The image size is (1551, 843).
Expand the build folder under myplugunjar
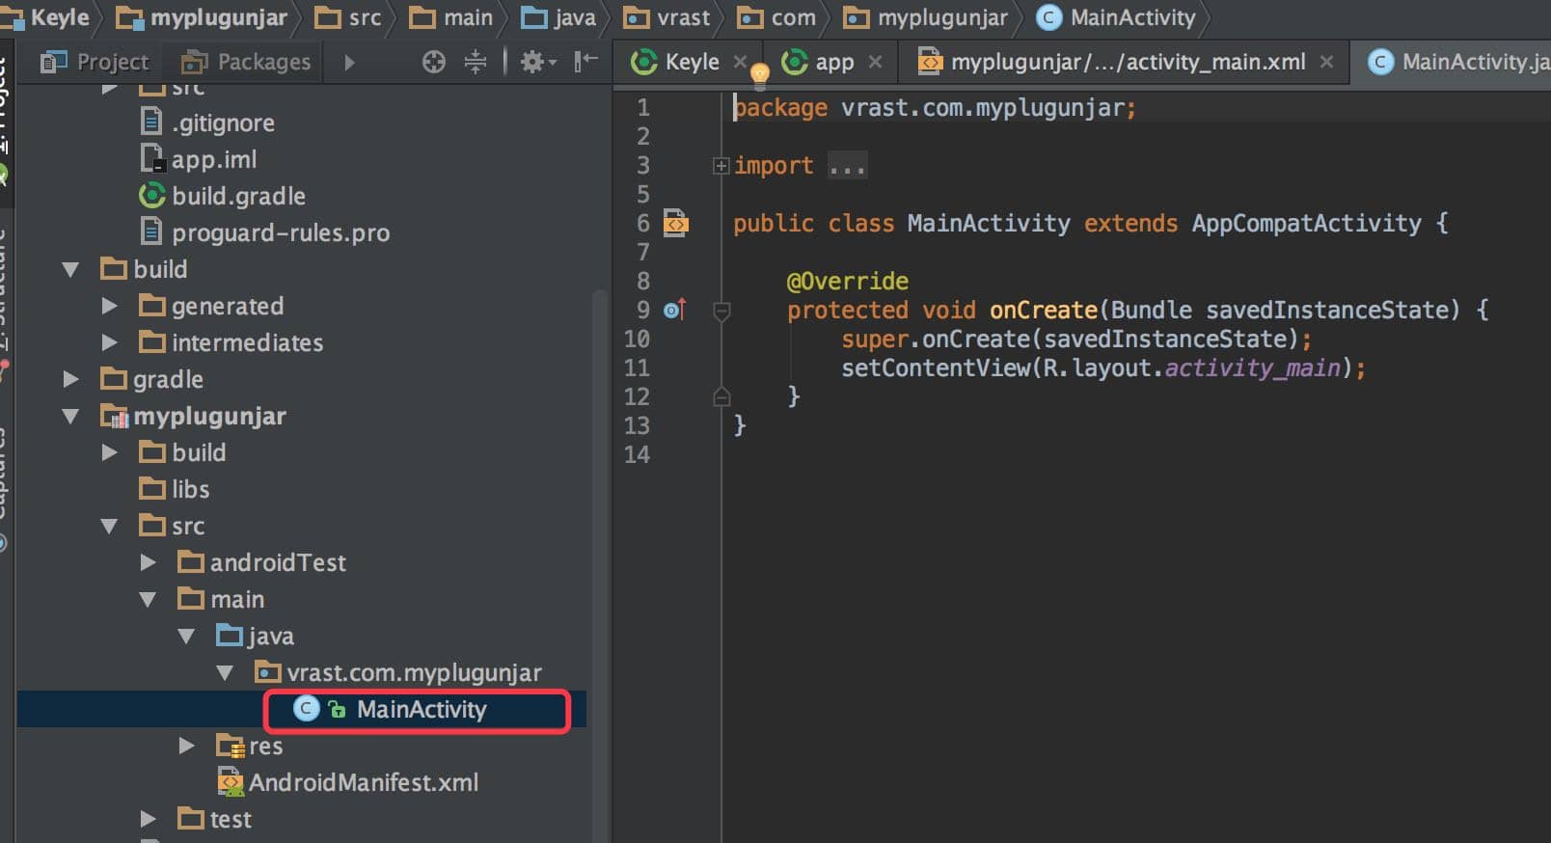click(109, 452)
